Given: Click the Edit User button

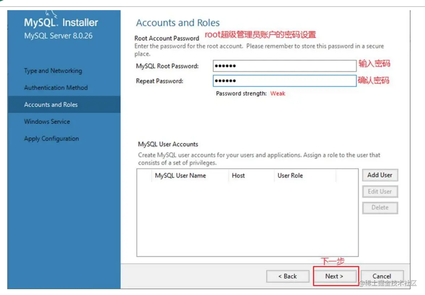Looking at the screenshot, I should click(380, 191).
